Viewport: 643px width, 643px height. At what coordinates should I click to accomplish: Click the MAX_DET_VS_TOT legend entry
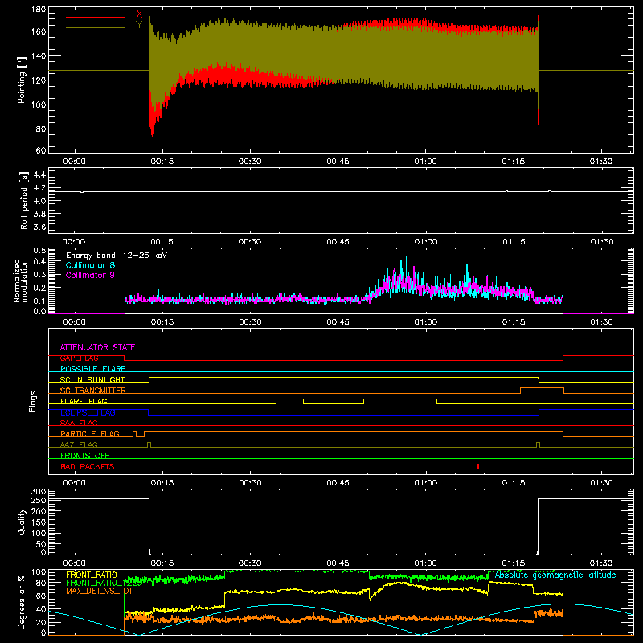click(100, 591)
